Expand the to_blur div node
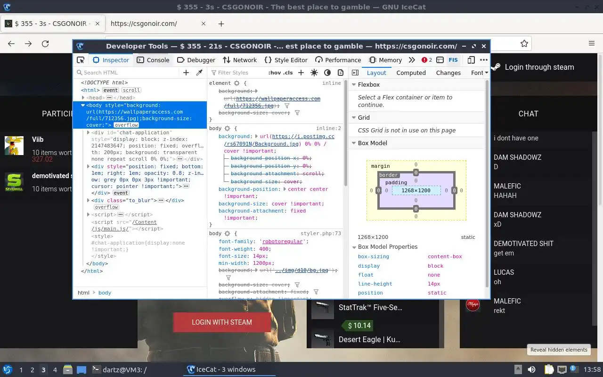The height and width of the screenshot is (377, 603). 89,200
